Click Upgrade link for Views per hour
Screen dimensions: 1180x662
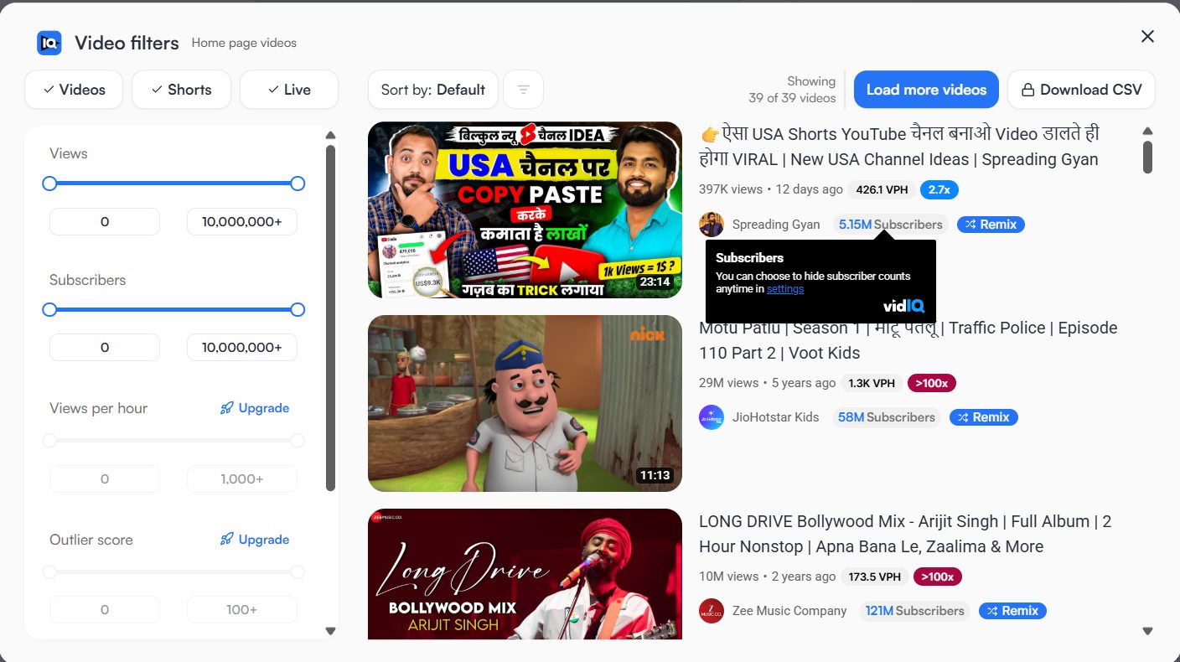255,408
